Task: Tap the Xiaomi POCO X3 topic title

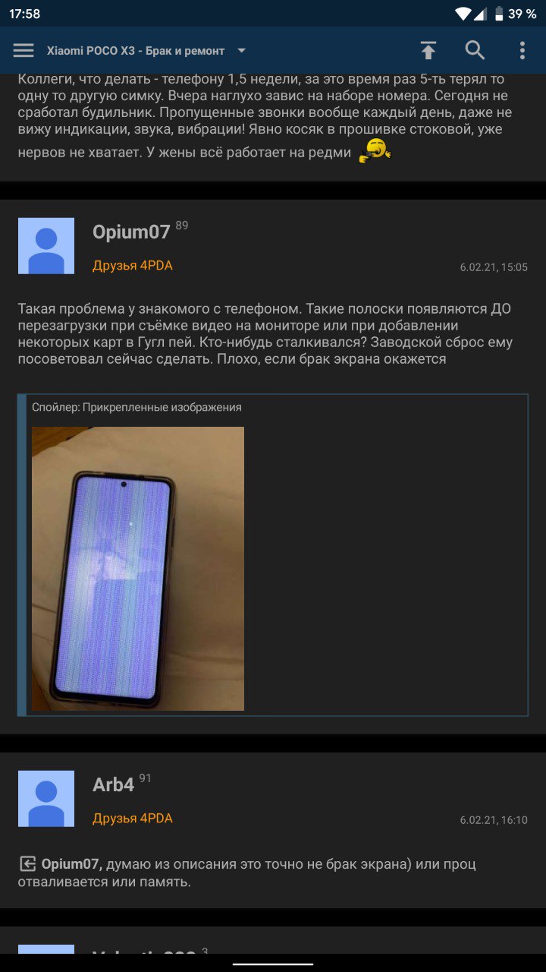Action: [x=136, y=51]
